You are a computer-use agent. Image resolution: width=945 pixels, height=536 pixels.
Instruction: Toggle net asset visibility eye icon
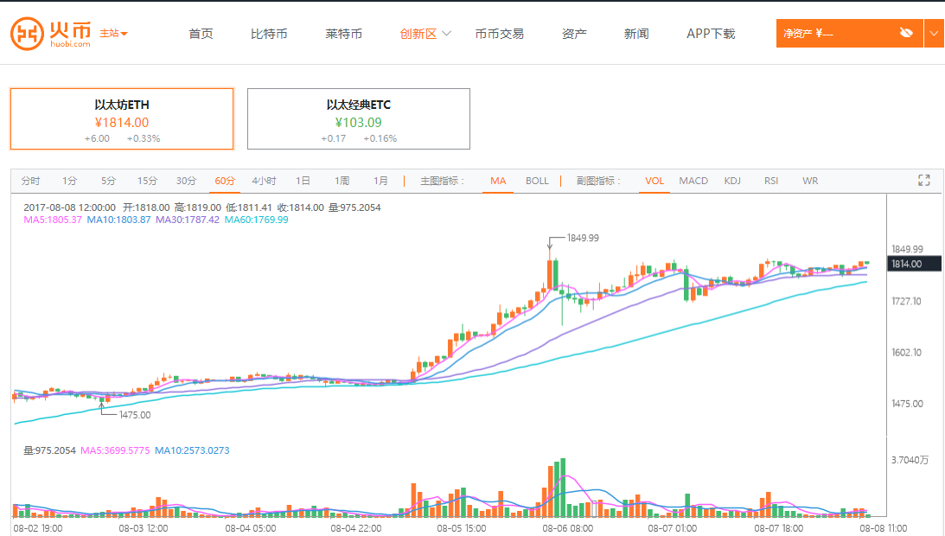tap(905, 33)
